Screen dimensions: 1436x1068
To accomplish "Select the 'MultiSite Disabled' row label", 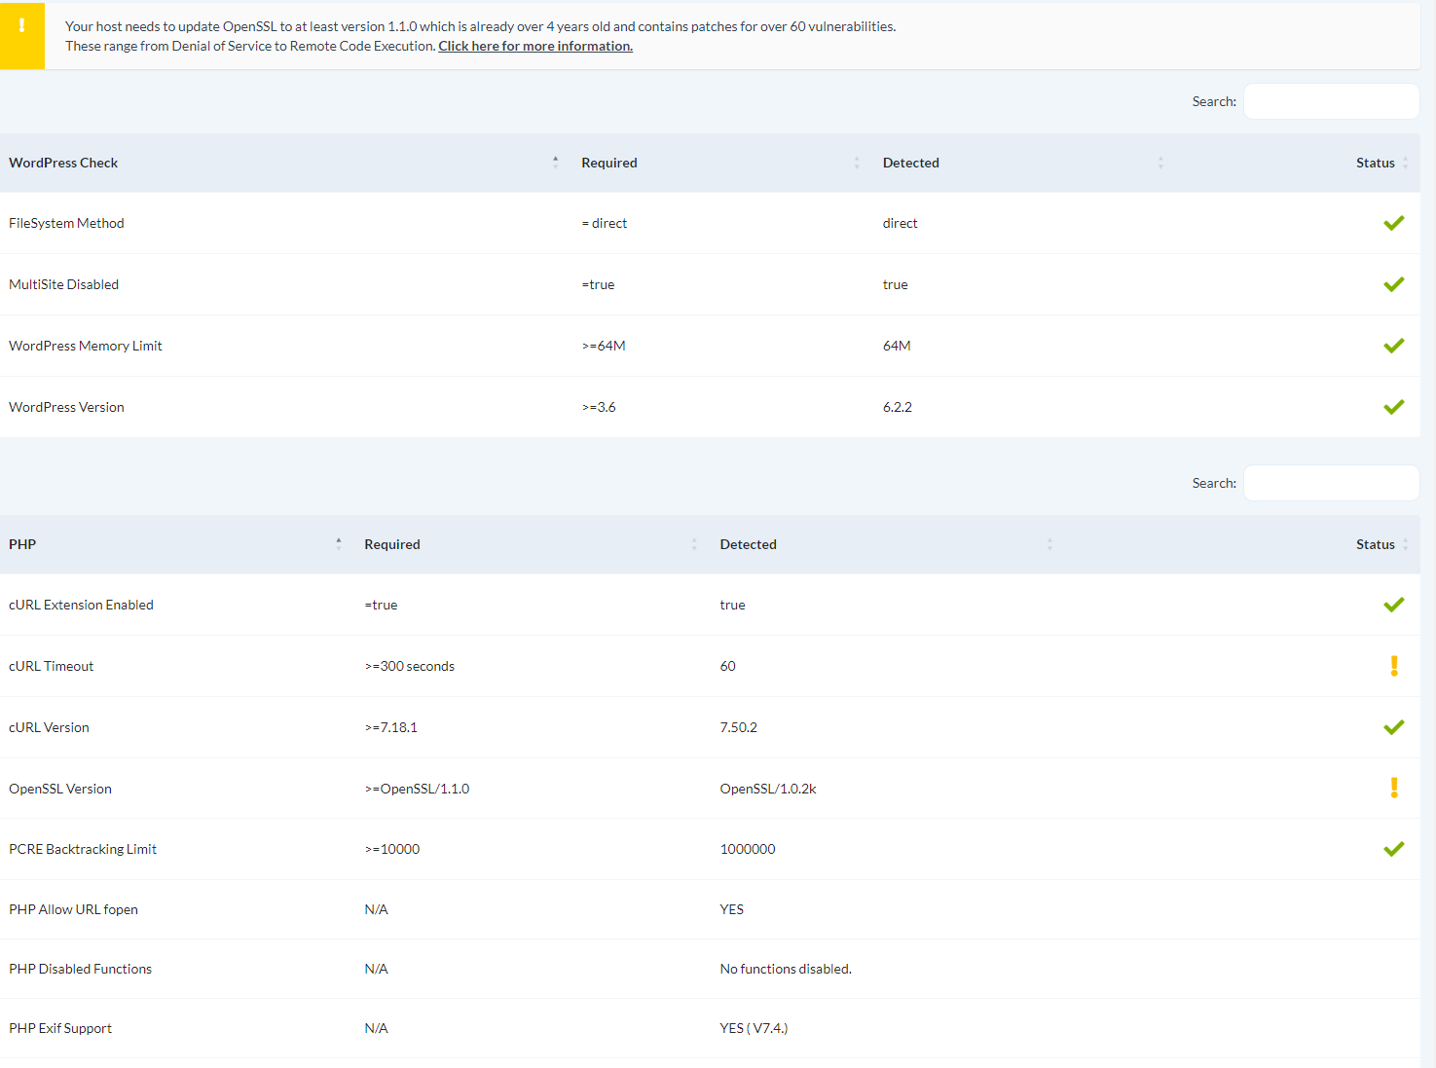I will 63,284.
